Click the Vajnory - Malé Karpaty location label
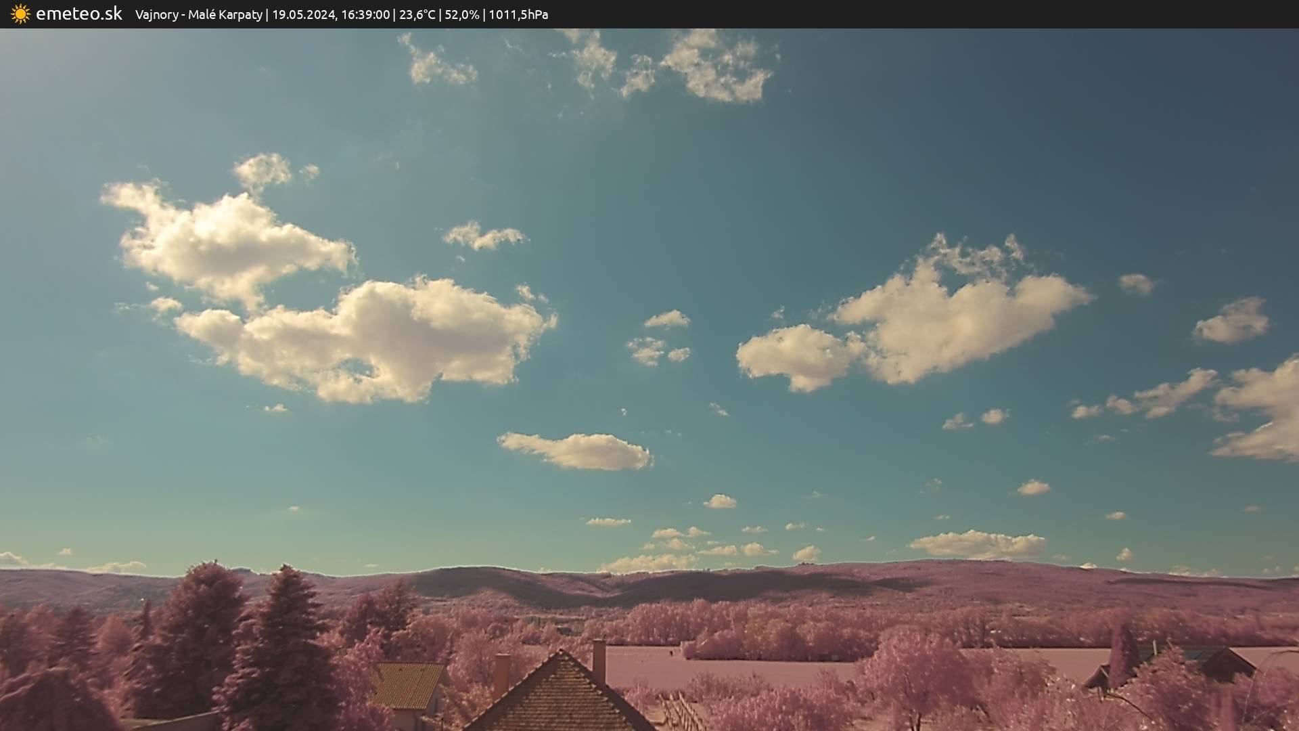The height and width of the screenshot is (731, 1299). coord(198,14)
